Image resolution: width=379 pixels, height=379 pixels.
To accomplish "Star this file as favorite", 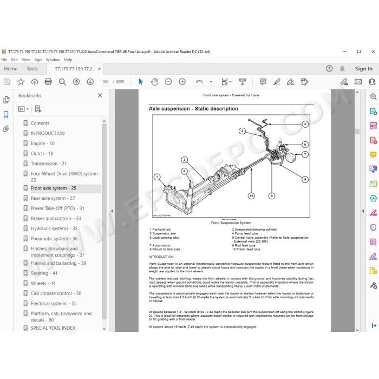I will pyautogui.click(x=21, y=82).
